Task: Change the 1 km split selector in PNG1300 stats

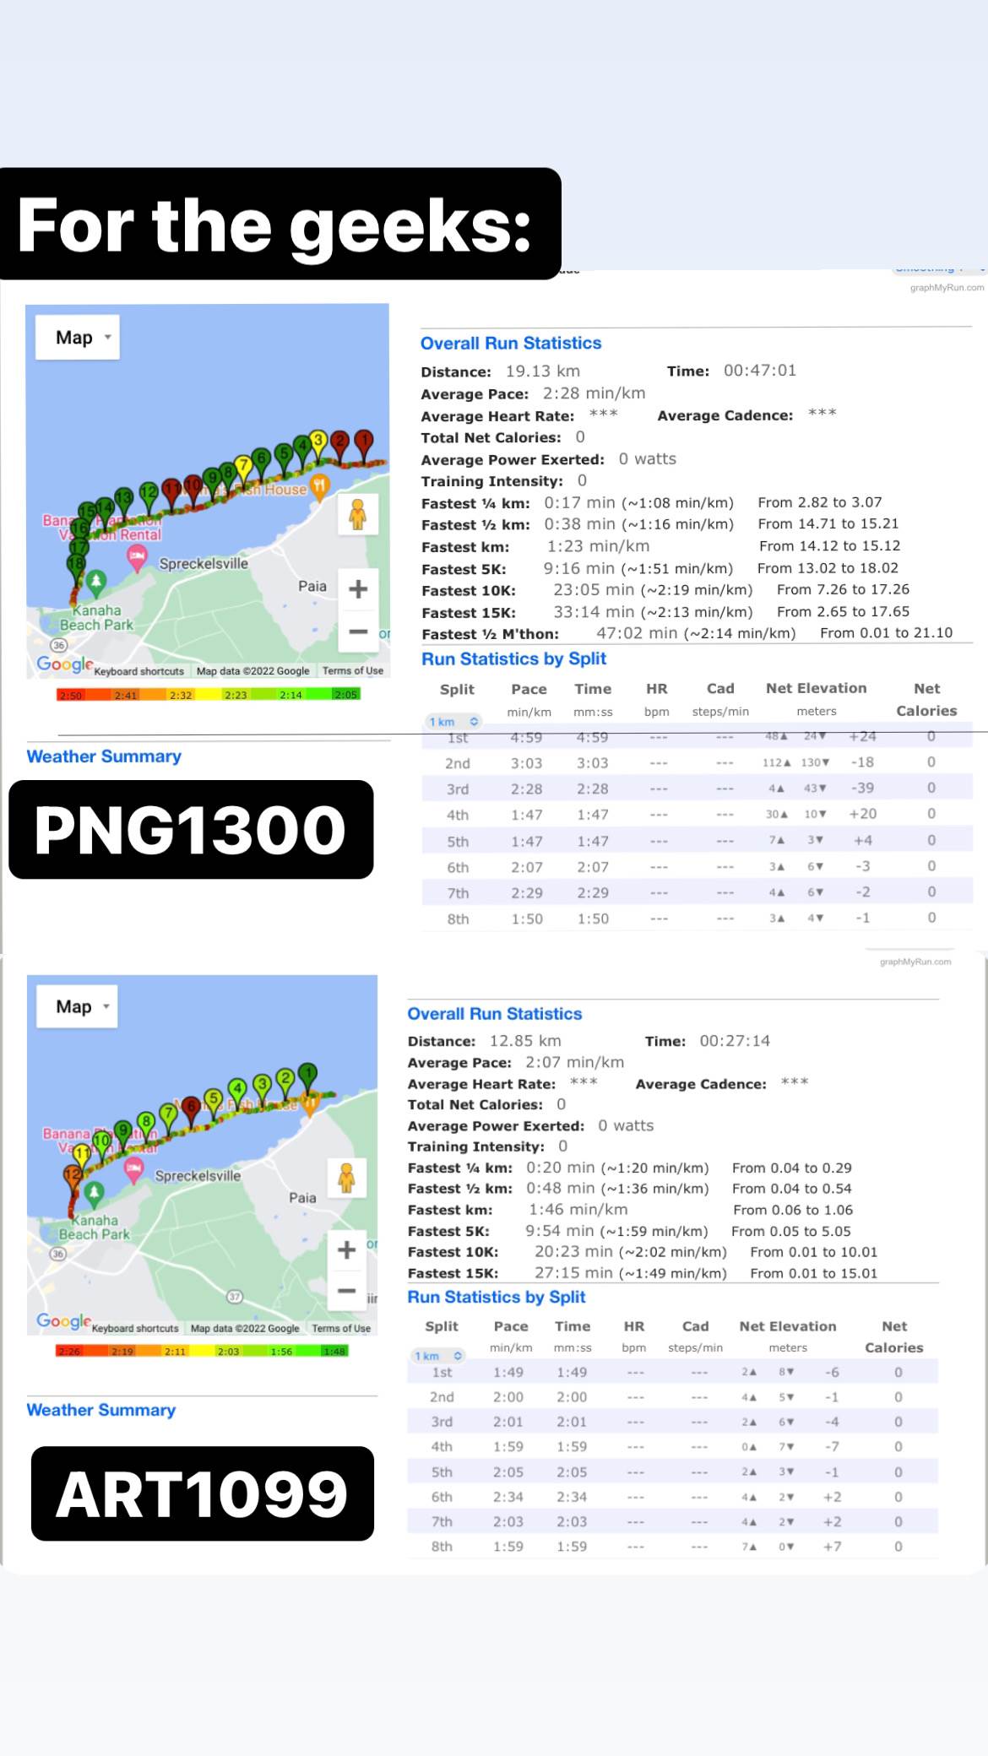Action: 453,722
